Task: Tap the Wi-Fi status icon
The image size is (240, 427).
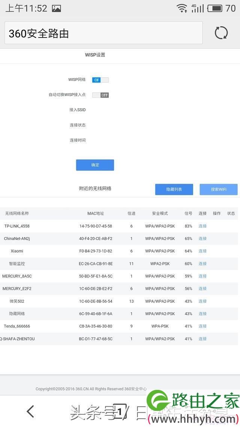Action: (181, 8)
